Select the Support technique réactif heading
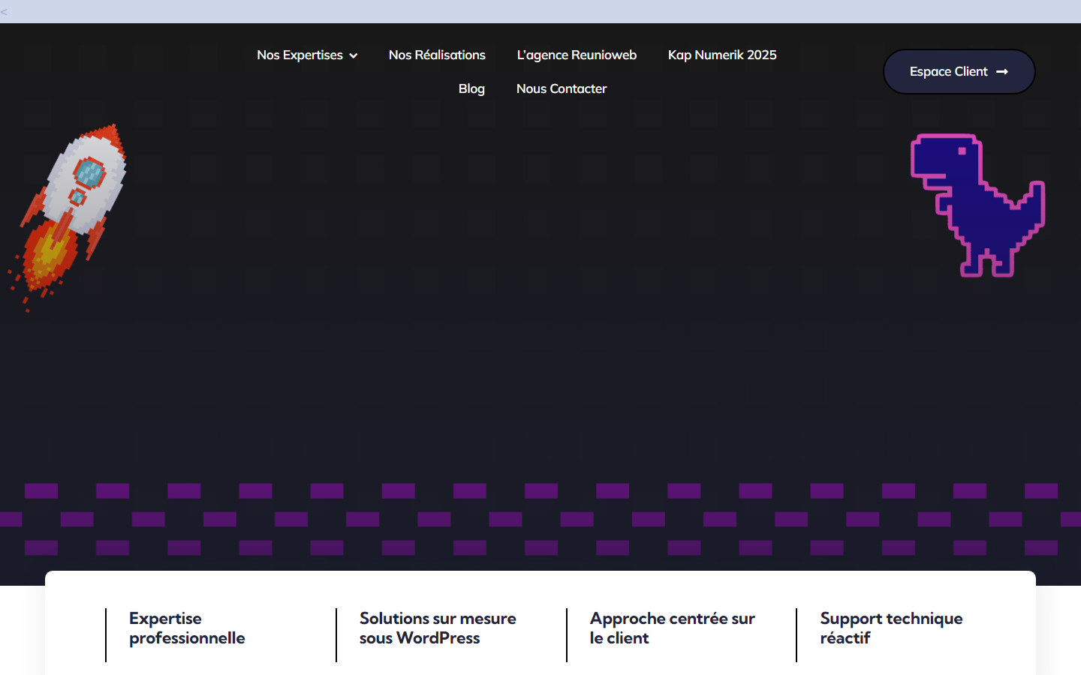The image size is (1081, 675). pyautogui.click(x=891, y=628)
